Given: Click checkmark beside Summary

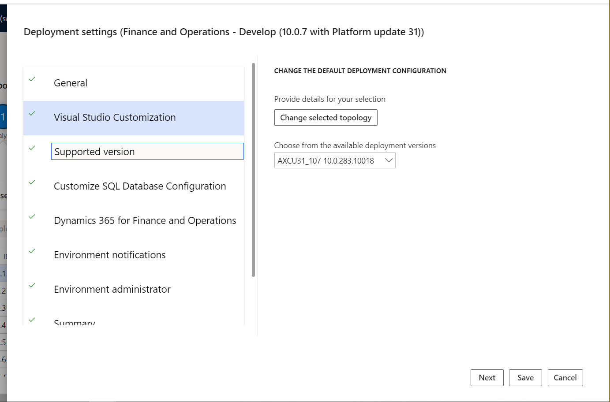Looking at the screenshot, I should coord(32,320).
